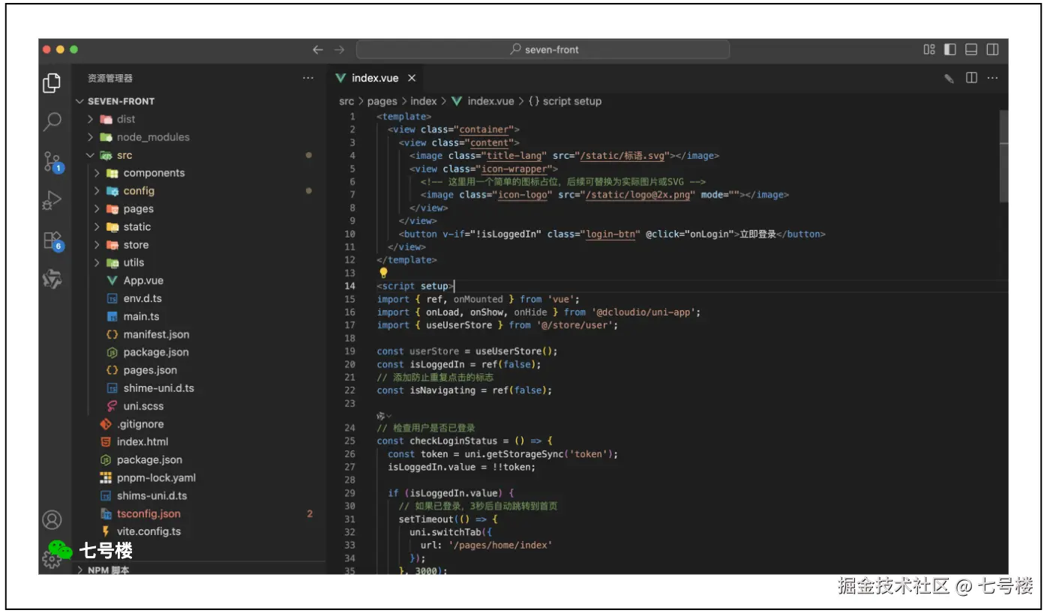Open the Accounts icon in activity bar
Screen dimensions: 1050x613
52,520
